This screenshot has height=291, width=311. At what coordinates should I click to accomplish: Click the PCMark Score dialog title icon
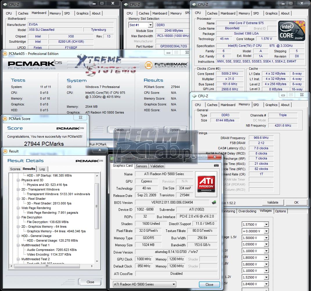pyautogui.click(x=5, y=119)
